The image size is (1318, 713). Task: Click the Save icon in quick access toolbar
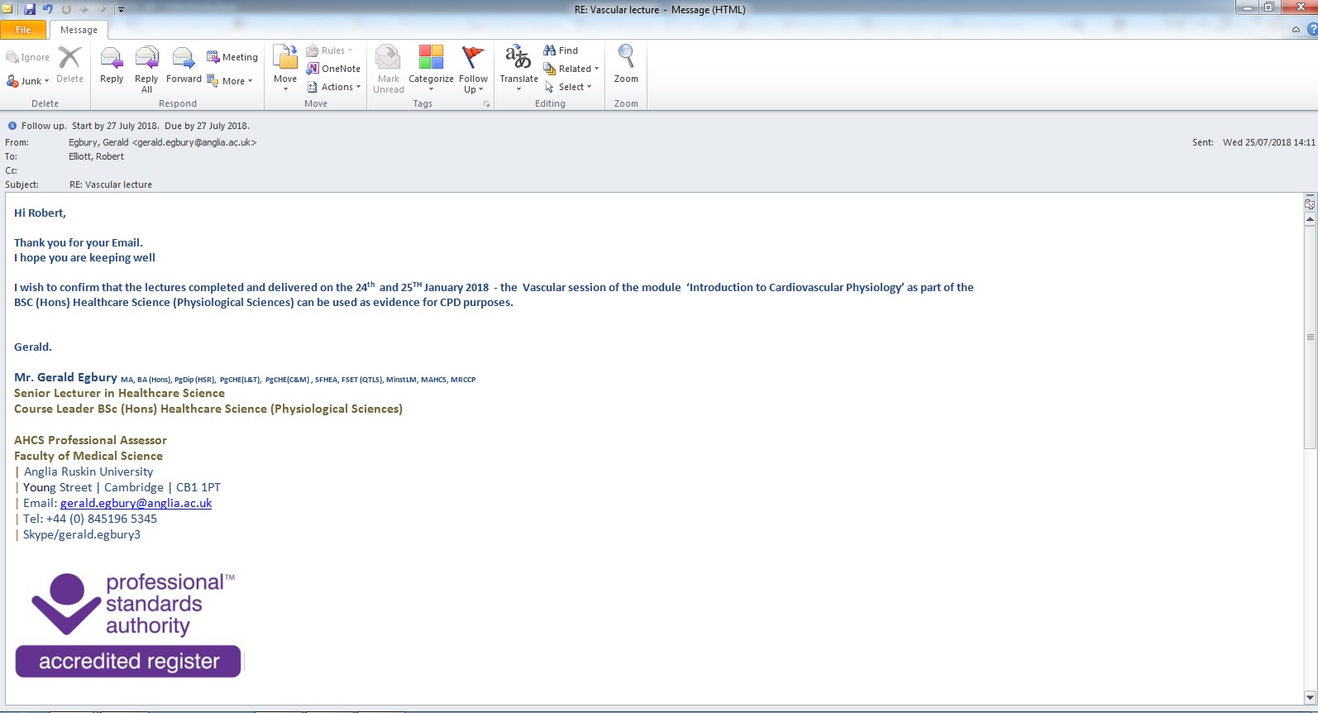pos(30,9)
